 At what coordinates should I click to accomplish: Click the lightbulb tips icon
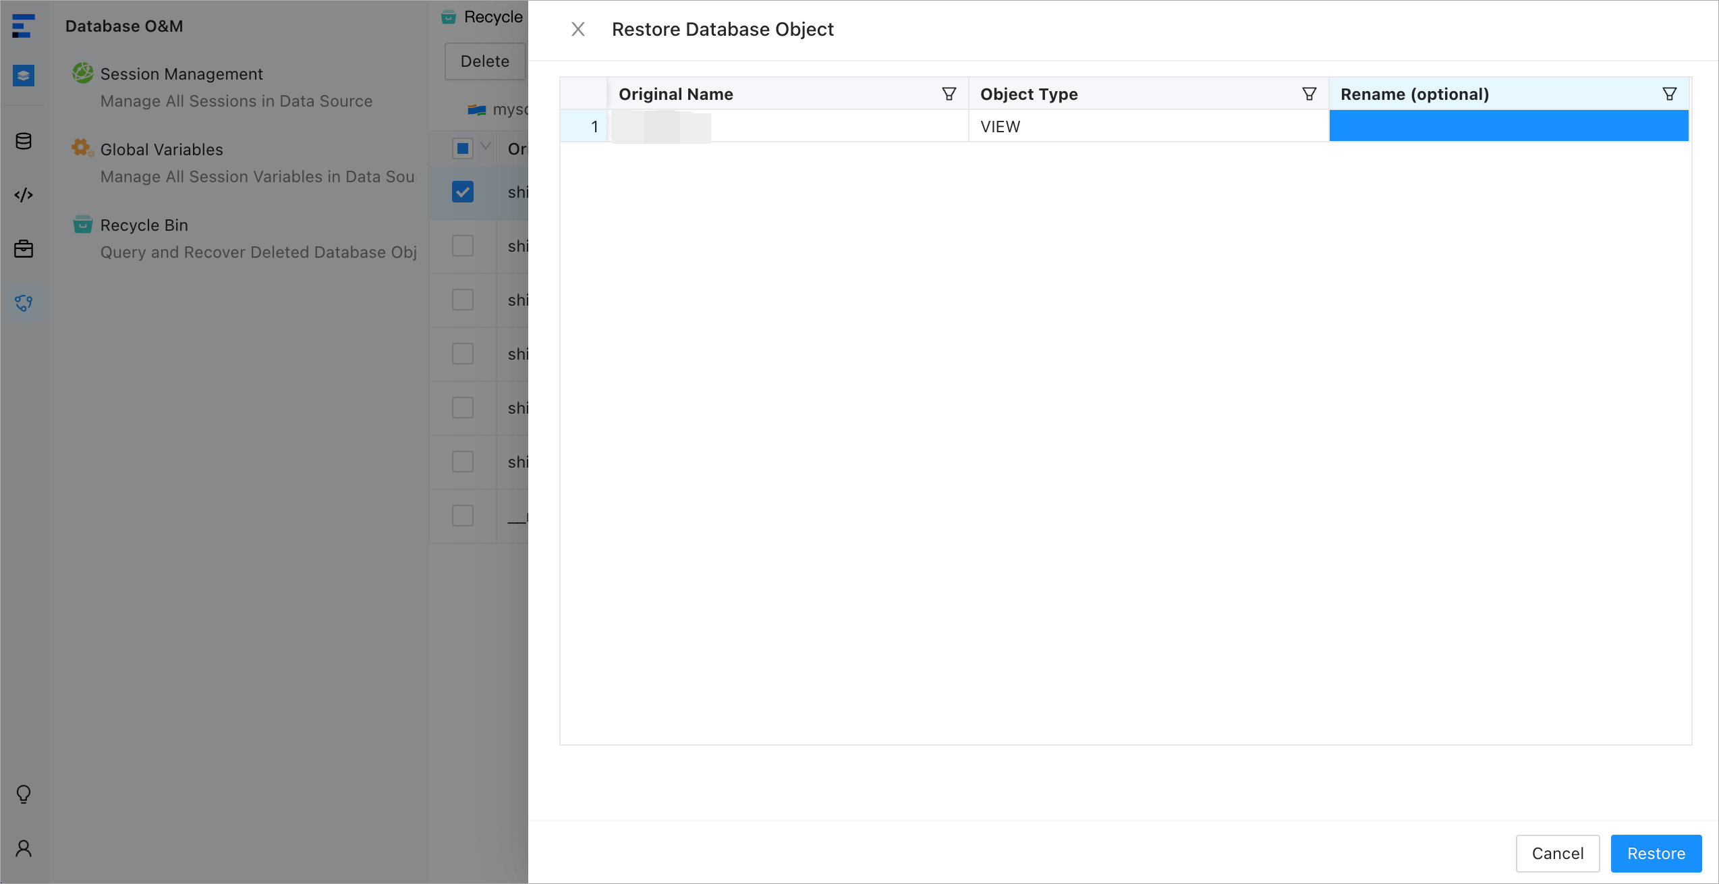pyautogui.click(x=24, y=794)
